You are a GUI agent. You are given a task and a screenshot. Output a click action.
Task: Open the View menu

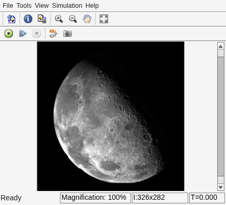pyautogui.click(x=42, y=6)
